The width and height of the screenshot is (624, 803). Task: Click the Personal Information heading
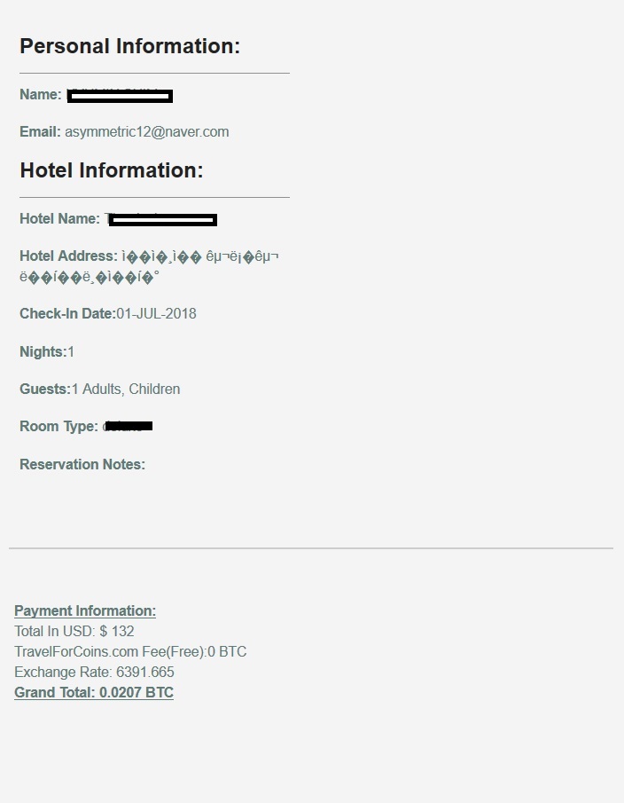pos(130,46)
